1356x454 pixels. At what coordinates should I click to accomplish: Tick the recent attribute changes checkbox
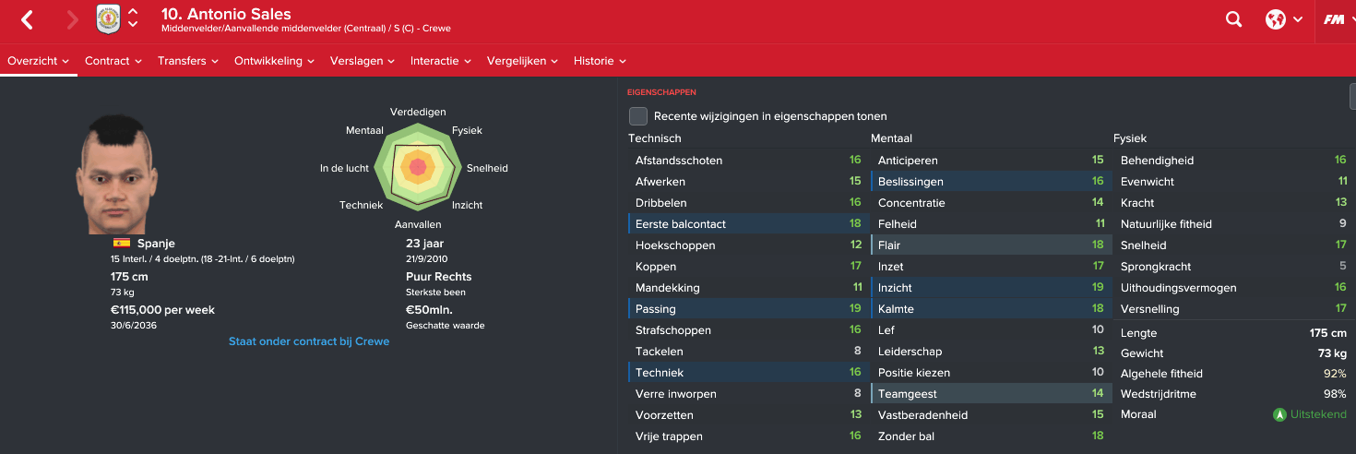[x=638, y=116]
